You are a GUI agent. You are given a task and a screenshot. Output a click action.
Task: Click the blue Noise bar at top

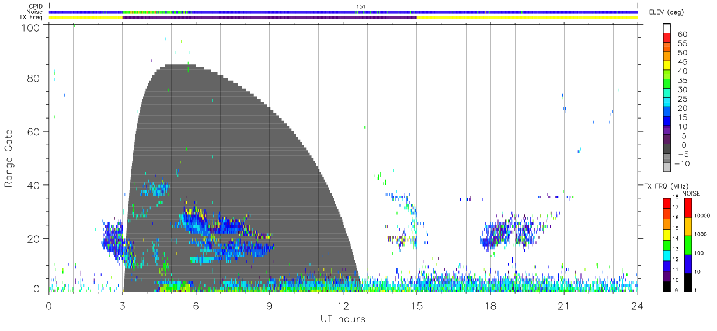343,12
